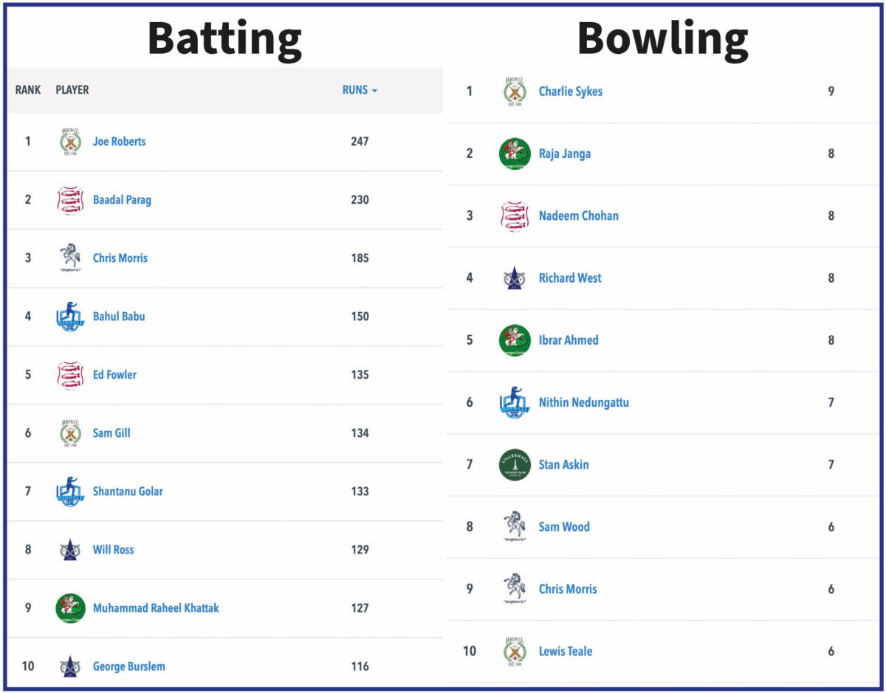
Task: Click the RANK column header
Action: 28,90
